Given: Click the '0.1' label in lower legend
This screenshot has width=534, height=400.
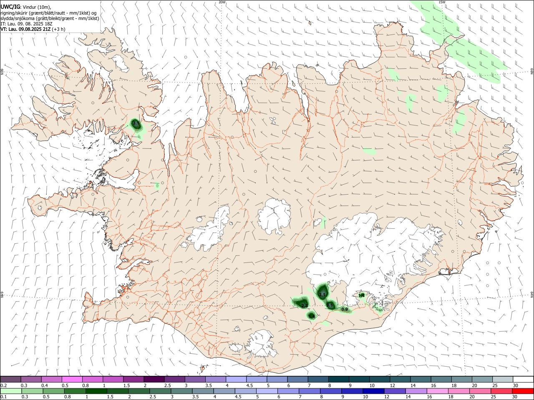Looking at the screenshot, I should coord(4,397).
